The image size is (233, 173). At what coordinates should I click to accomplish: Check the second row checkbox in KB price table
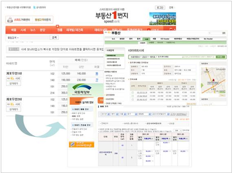point(133,96)
